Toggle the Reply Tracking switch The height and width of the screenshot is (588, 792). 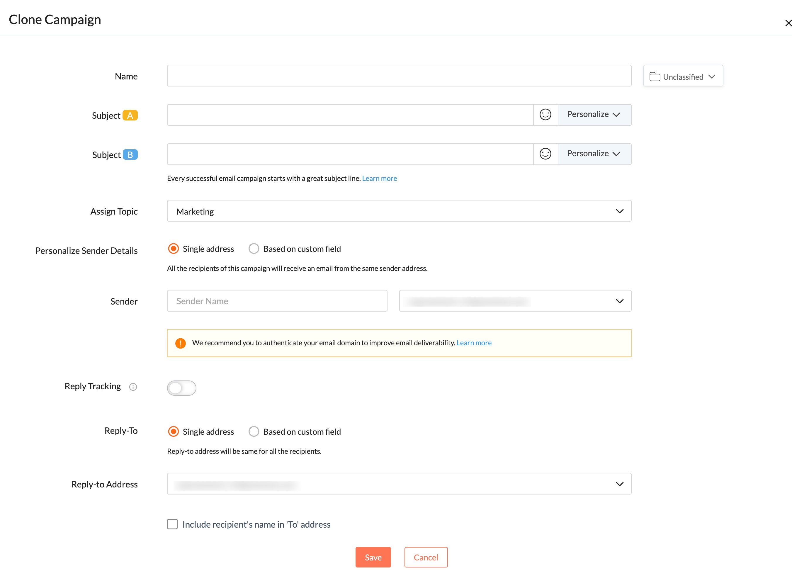[181, 388]
